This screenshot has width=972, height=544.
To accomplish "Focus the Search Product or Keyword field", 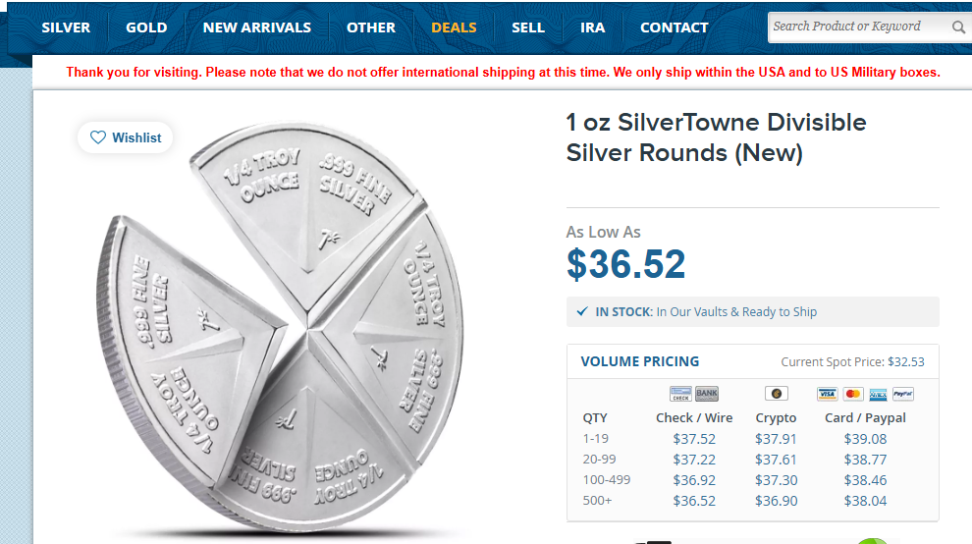I will coord(854,27).
